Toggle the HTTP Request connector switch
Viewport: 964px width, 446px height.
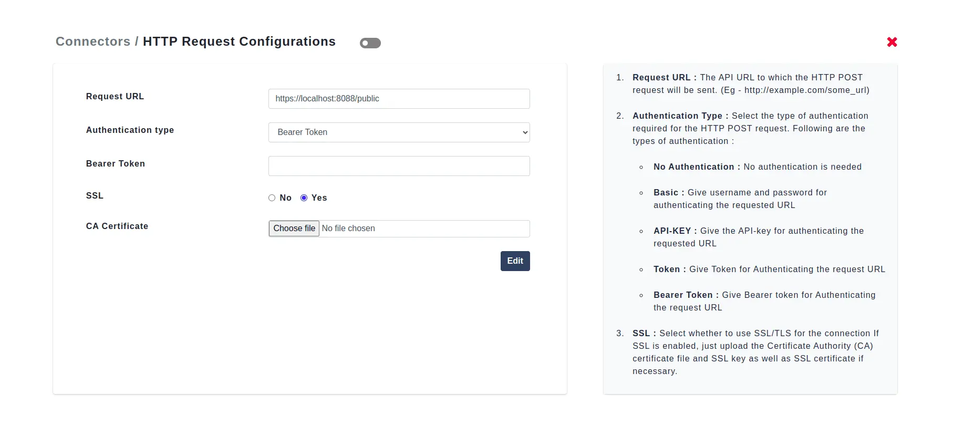370,43
